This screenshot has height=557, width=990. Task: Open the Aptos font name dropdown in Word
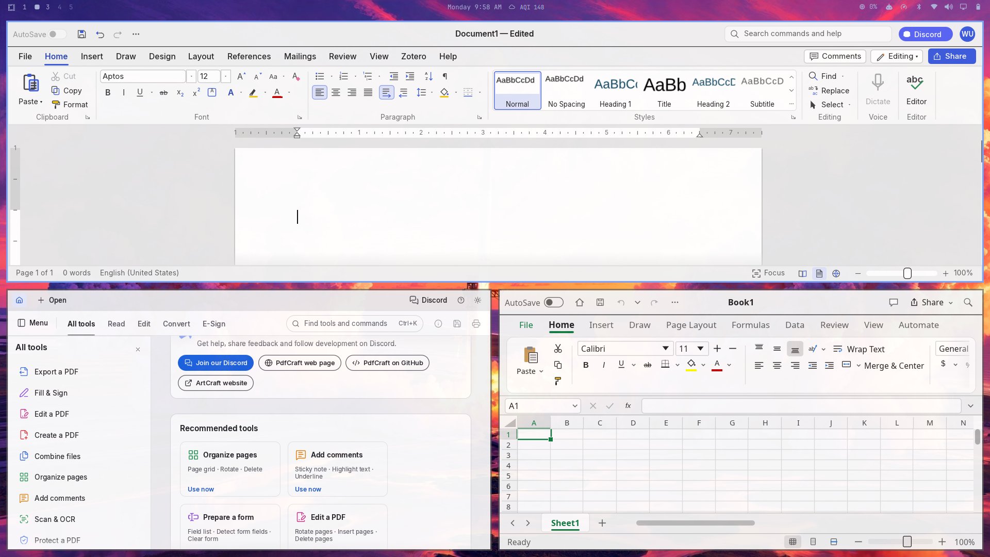pyautogui.click(x=191, y=76)
